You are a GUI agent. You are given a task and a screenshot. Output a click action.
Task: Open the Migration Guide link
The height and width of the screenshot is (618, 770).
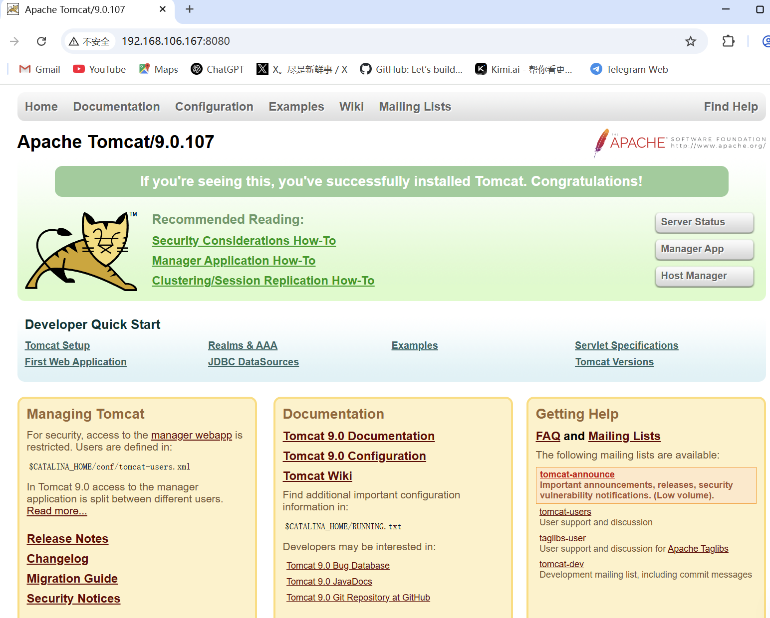pyautogui.click(x=72, y=579)
